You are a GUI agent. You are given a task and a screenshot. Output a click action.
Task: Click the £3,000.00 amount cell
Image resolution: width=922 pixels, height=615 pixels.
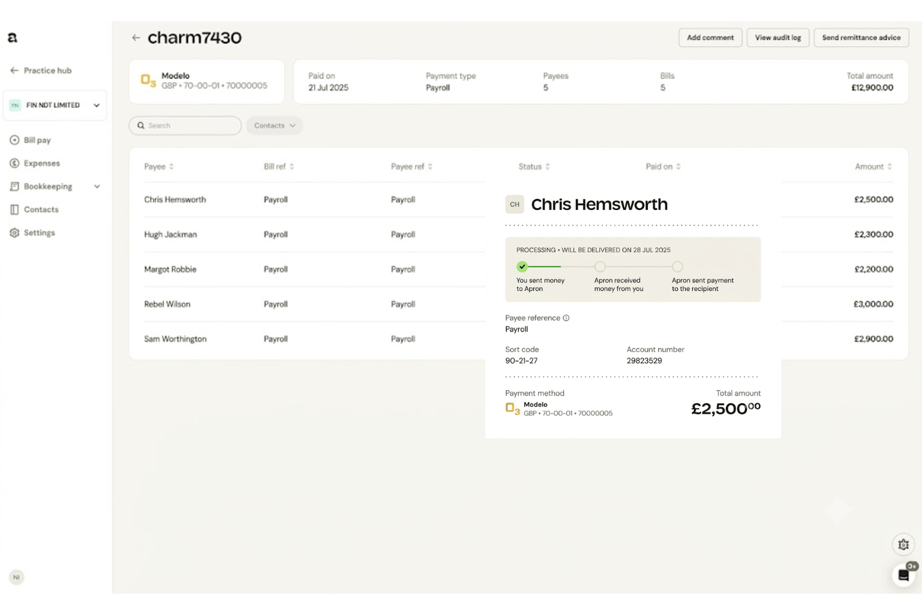click(873, 304)
